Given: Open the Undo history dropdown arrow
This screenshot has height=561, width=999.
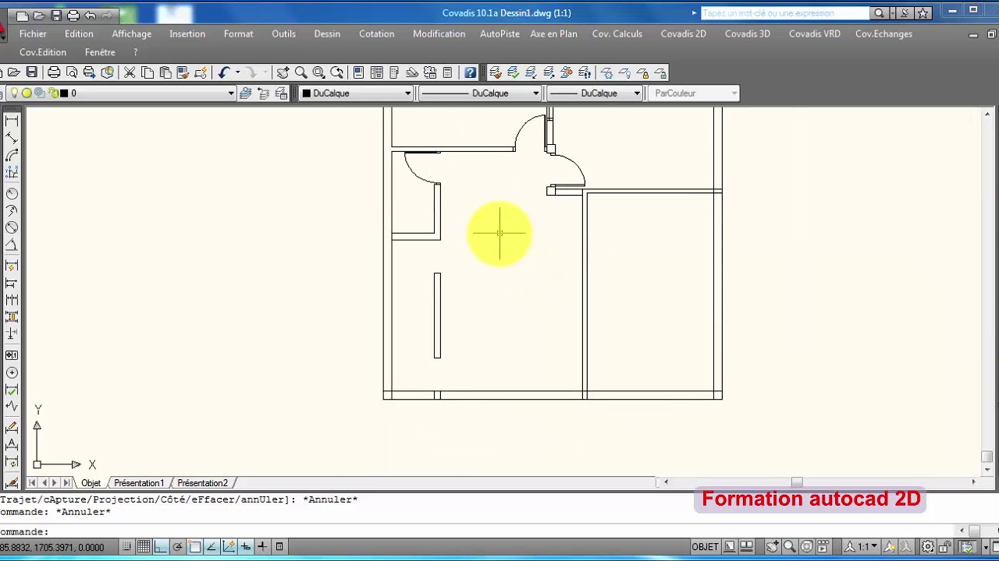Looking at the screenshot, I should [x=237, y=72].
